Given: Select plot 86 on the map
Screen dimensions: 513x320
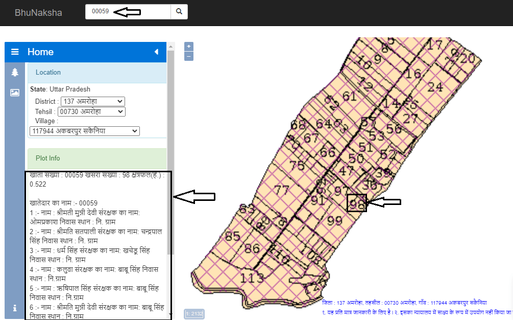Looking at the screenshot, I should (x=252, y=248).
